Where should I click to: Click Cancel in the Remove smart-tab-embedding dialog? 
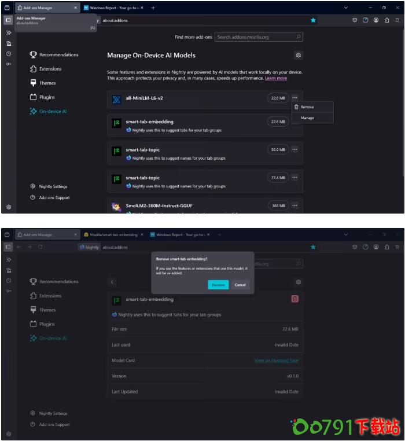240,285
